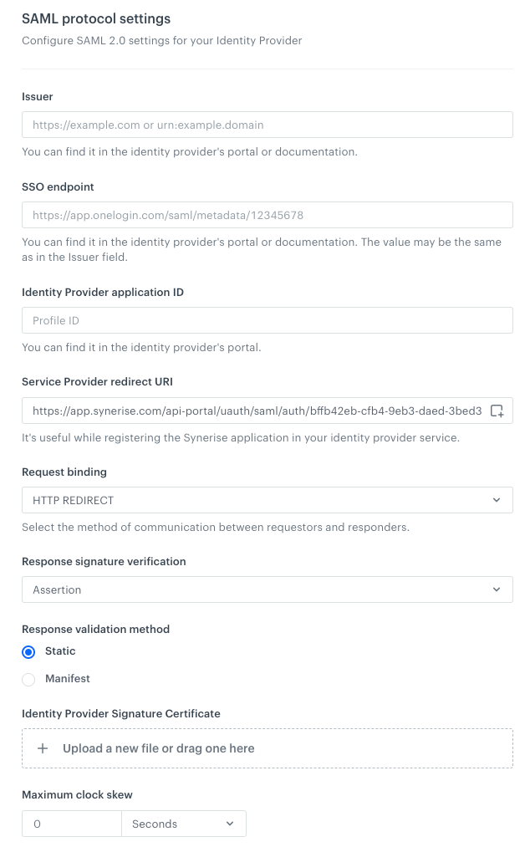Click the plus icon to upload a certificate

click(x=43, y=748)
